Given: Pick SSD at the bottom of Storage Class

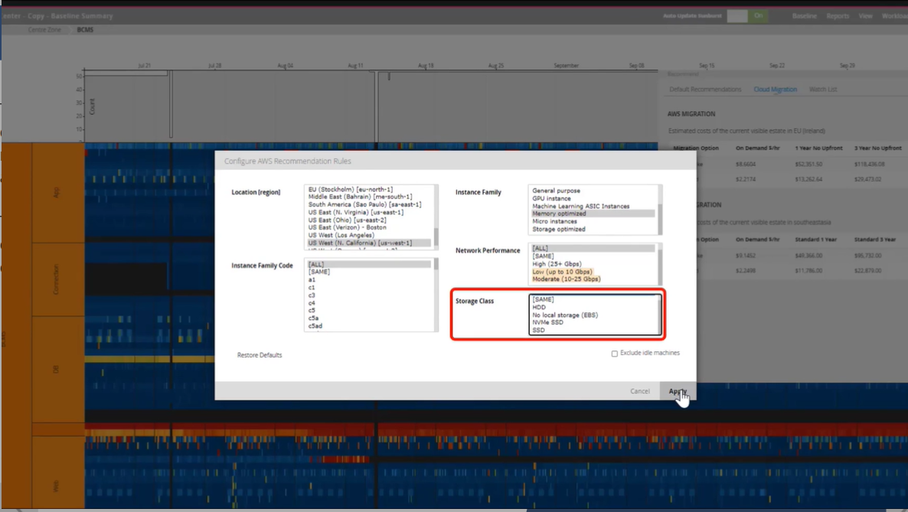Looking at the screenshot, I should (538, 330).
